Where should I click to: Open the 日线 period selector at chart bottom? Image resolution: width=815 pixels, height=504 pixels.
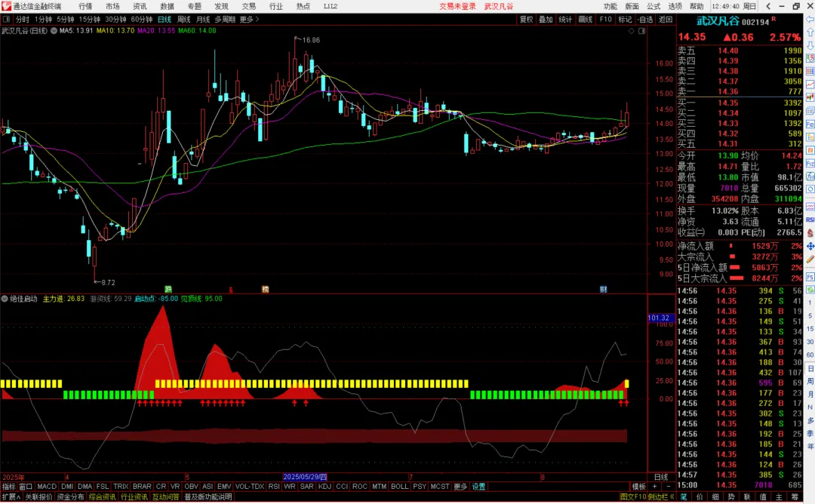tap(660, 477)
